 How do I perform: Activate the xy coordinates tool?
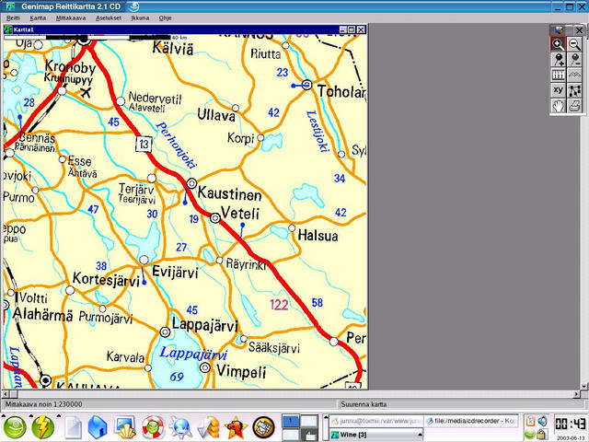pyautogui.click(x=558, y=90)
